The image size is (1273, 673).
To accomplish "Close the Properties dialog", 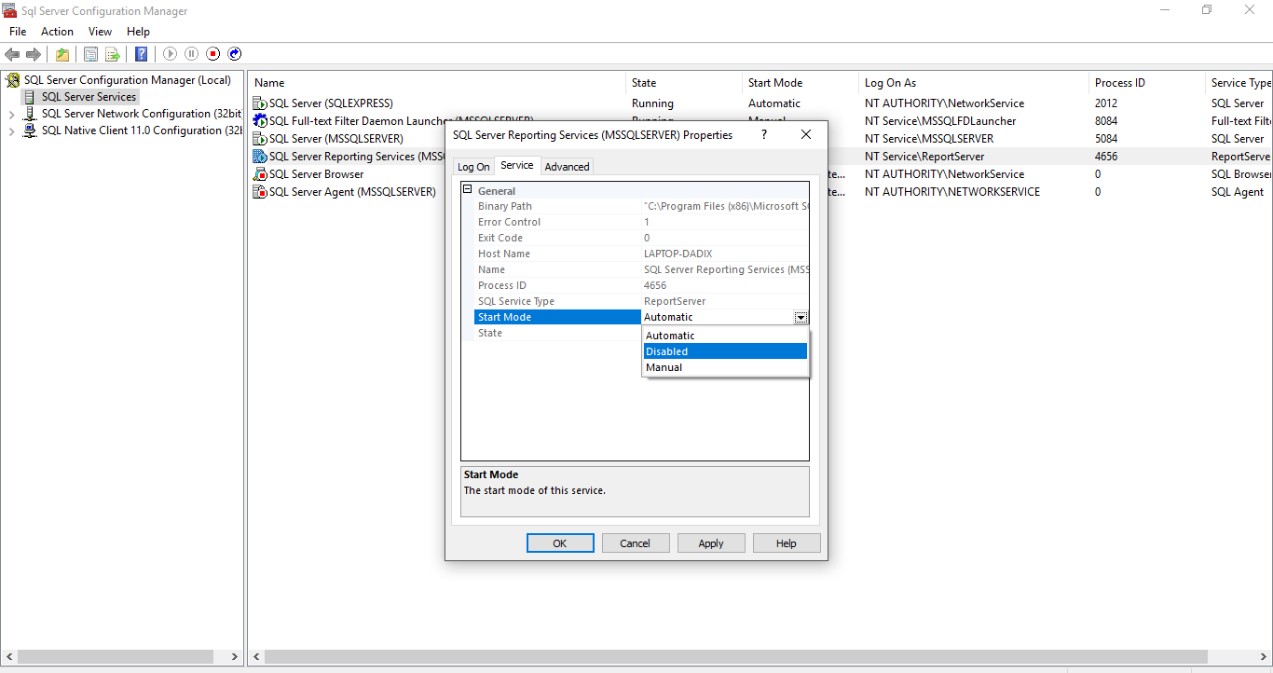I will coord(806,134).
